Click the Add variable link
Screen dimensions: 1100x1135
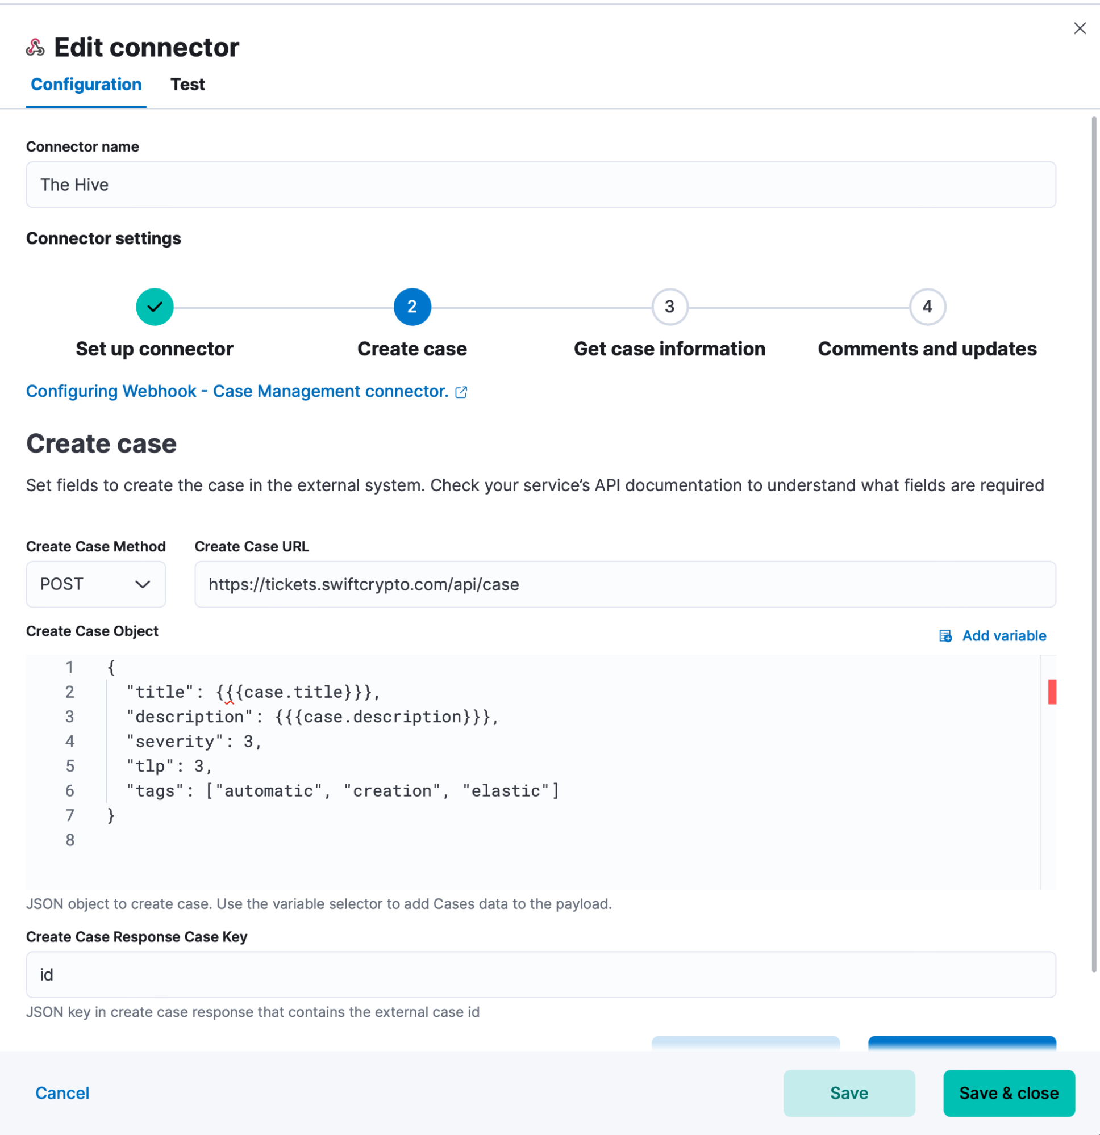tap(1004, 636)
